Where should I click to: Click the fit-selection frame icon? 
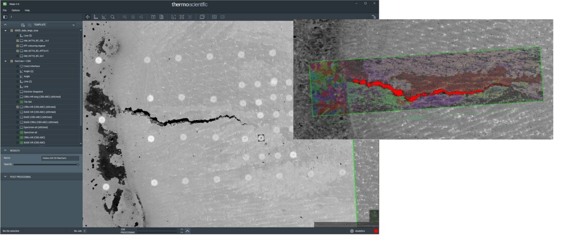pos(182,17)
